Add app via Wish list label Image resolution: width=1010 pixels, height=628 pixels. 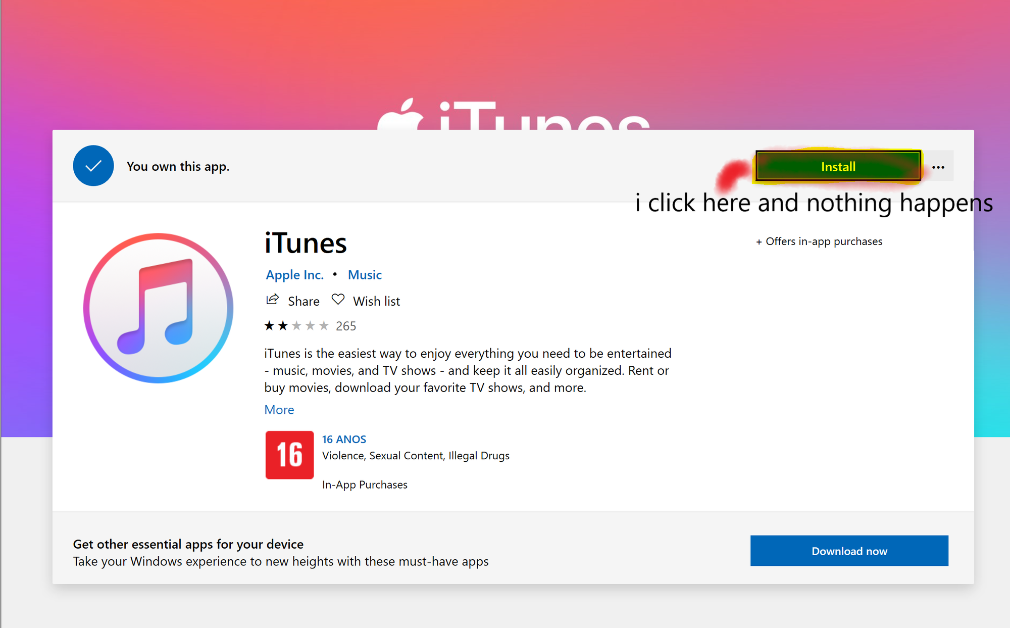click(x=376, y=301)
